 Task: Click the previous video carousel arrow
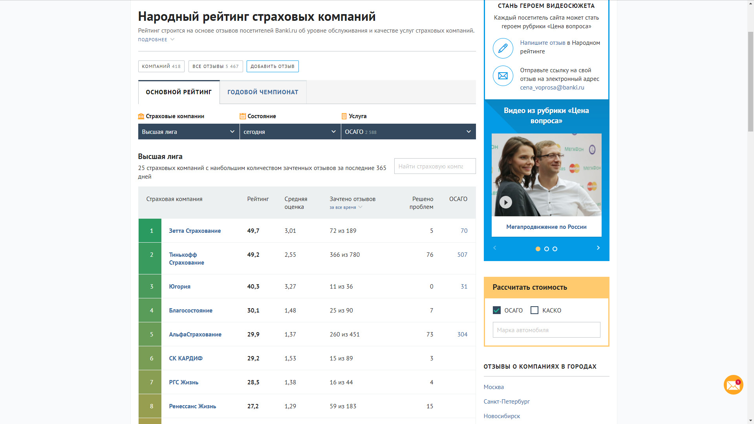[x=495, y=248]
